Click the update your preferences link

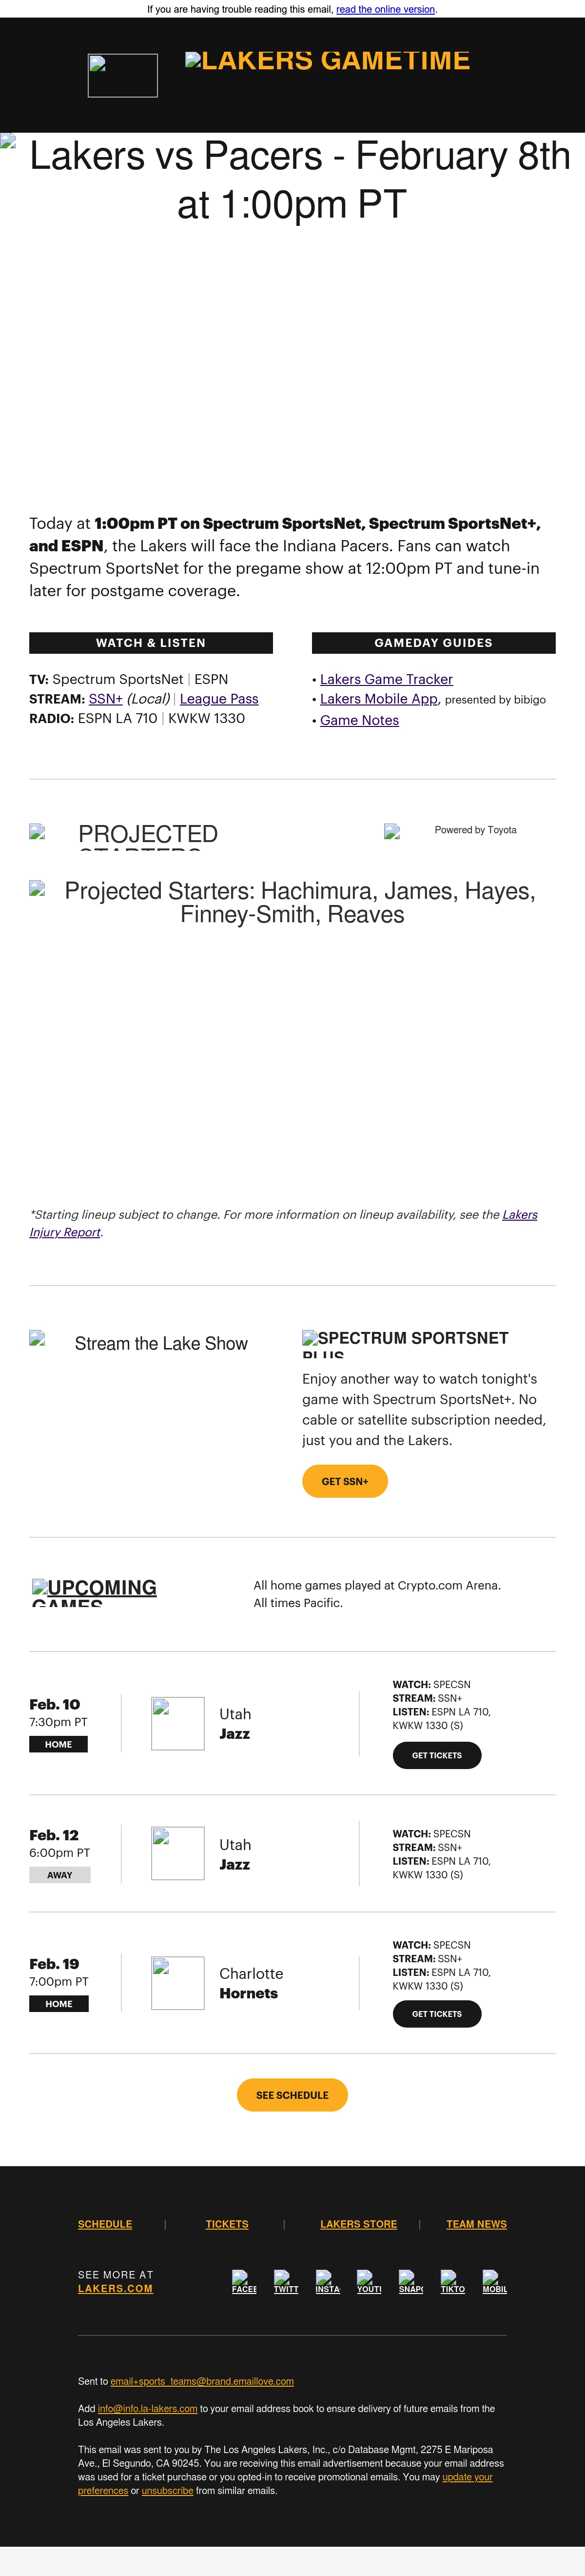[x=285, y=2484]
